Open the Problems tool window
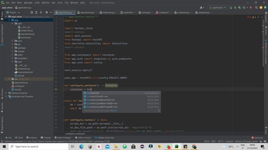The height and width of the screenshot is (150, 268). pyautogui.click(x=32, y=137)
